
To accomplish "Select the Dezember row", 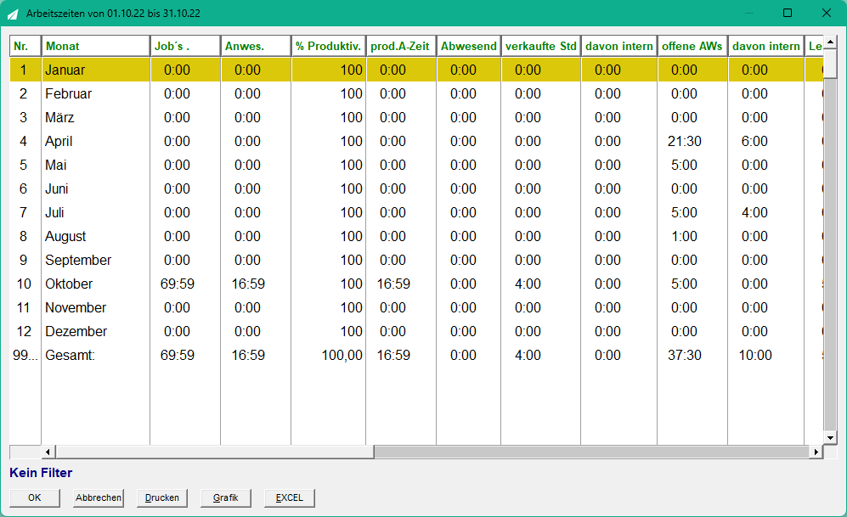I will pyautogui.click(x=416, y=331).
